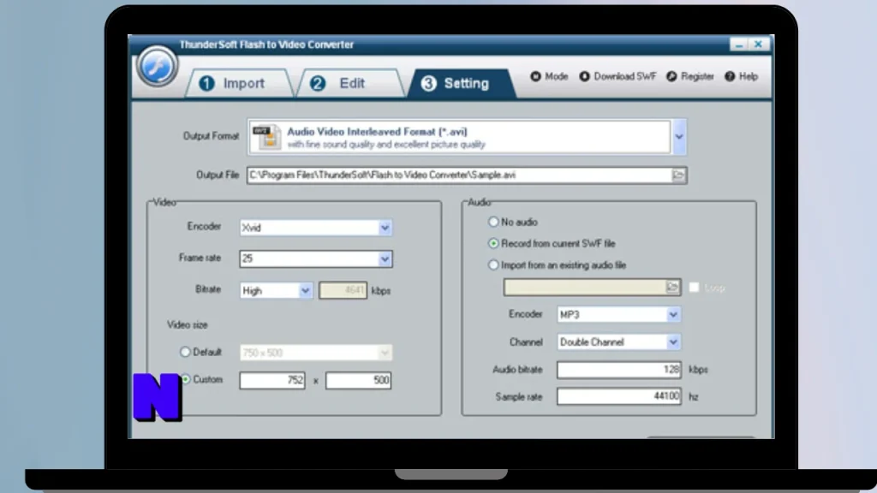Viewport: 877px width, 493px height.
Task: Open the Mode option
Action: click(549, 76)
